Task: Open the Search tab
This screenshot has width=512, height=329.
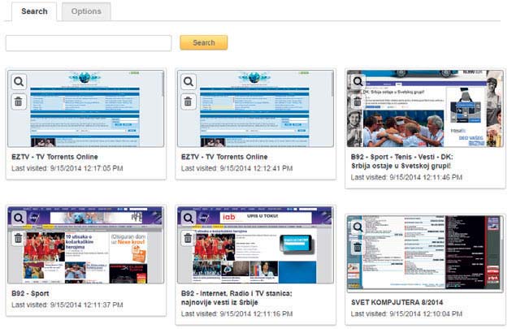Action: (x=34, y=11)
